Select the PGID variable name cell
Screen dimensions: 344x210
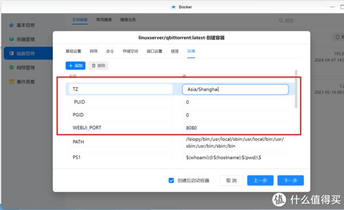point(120,115)
